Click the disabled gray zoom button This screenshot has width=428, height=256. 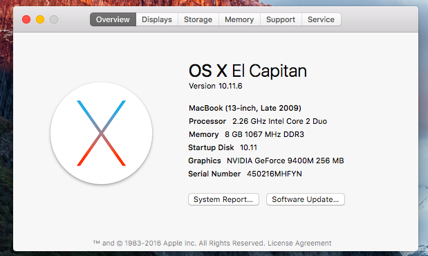[54, 19]
